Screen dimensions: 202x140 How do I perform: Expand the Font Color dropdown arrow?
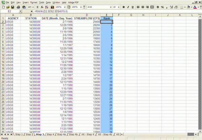[198, 7]
